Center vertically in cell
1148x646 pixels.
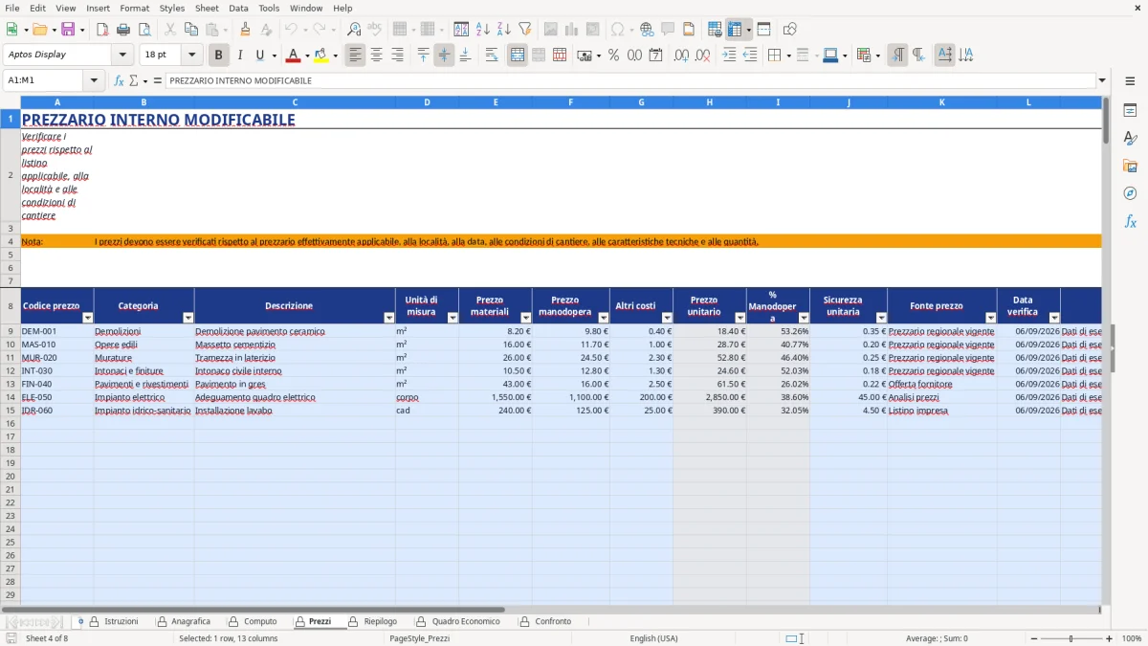point(444,56)
